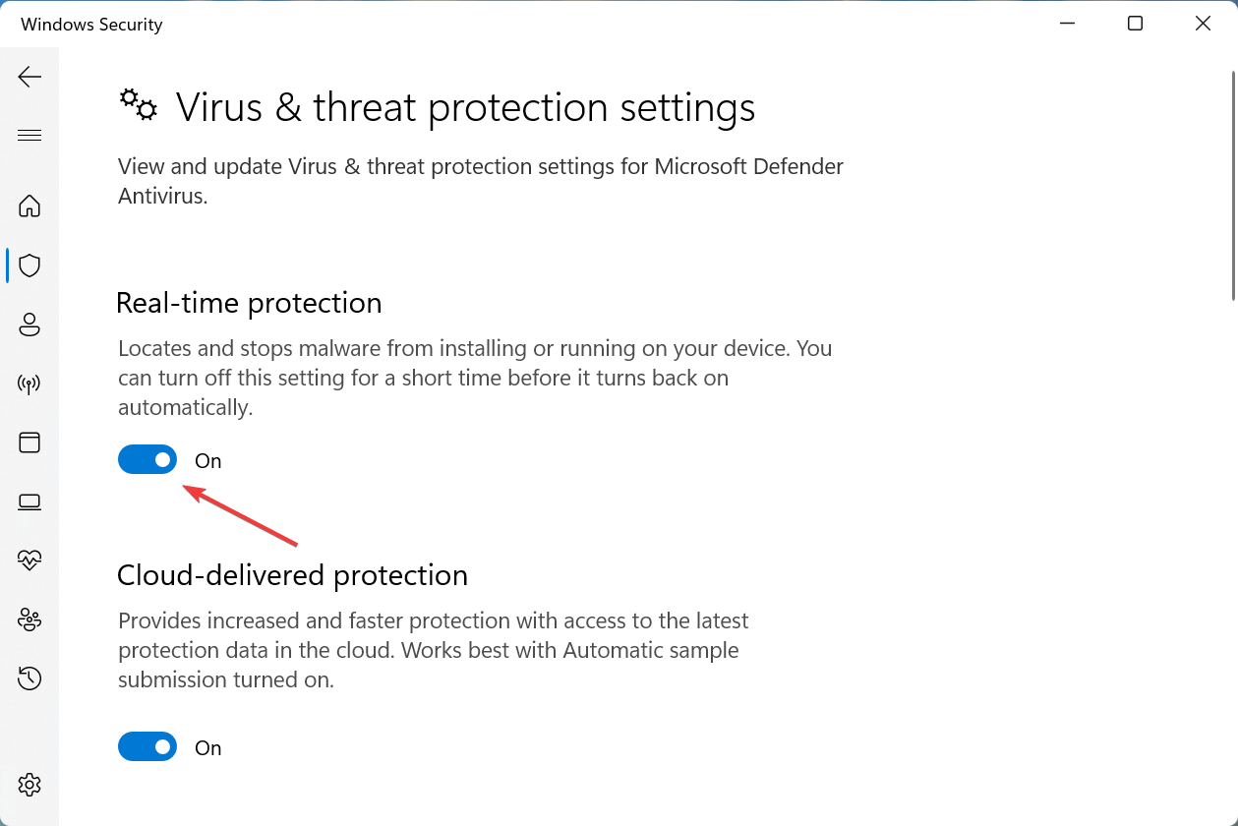
Task: Turn off Cloud-delivered protection
Action: click(147, 746)
